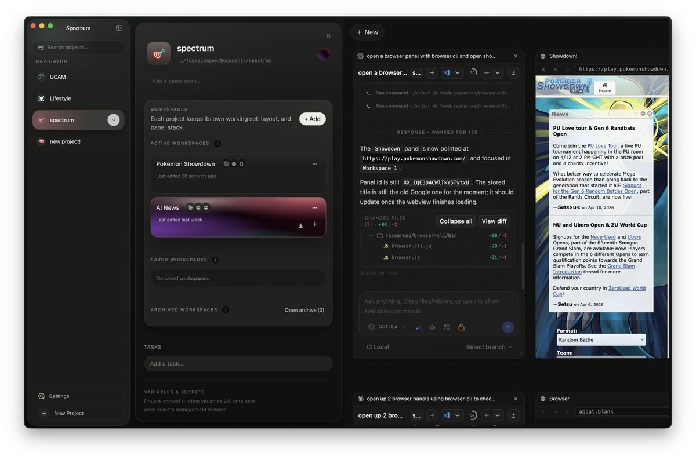Click 'Collapse all' in changed files
The height and width of the screenshot is (460, 696).
[x=456, y=221]
